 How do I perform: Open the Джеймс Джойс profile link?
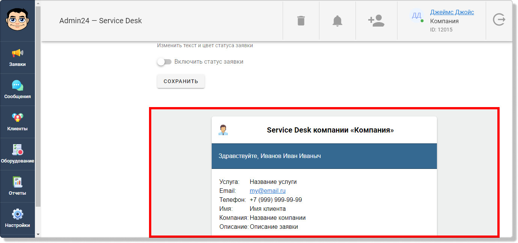[452, 12]
